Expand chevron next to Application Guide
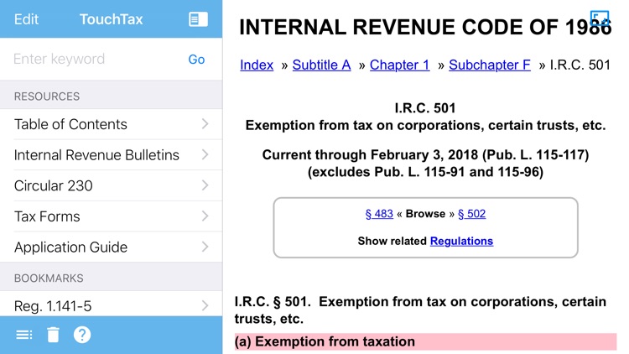 205,247
